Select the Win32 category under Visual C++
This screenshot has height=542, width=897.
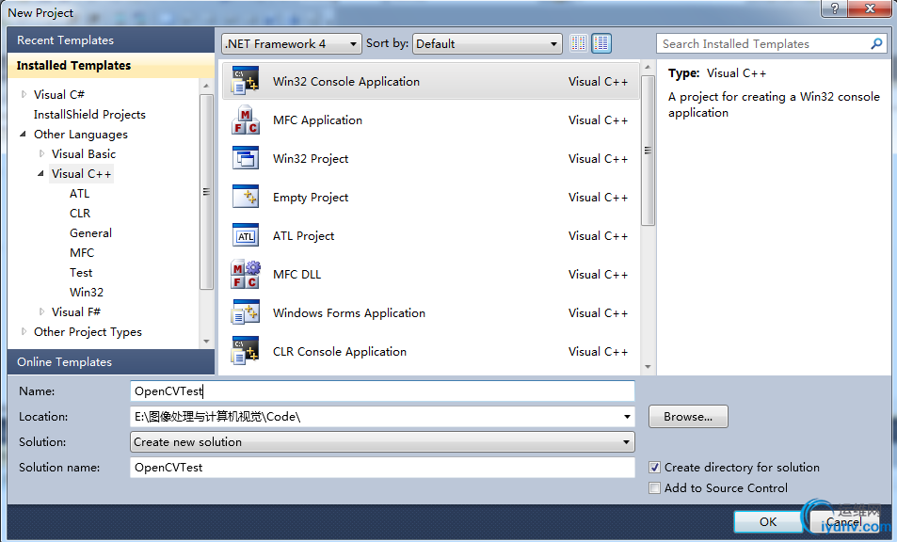click(x=87, y=292)
